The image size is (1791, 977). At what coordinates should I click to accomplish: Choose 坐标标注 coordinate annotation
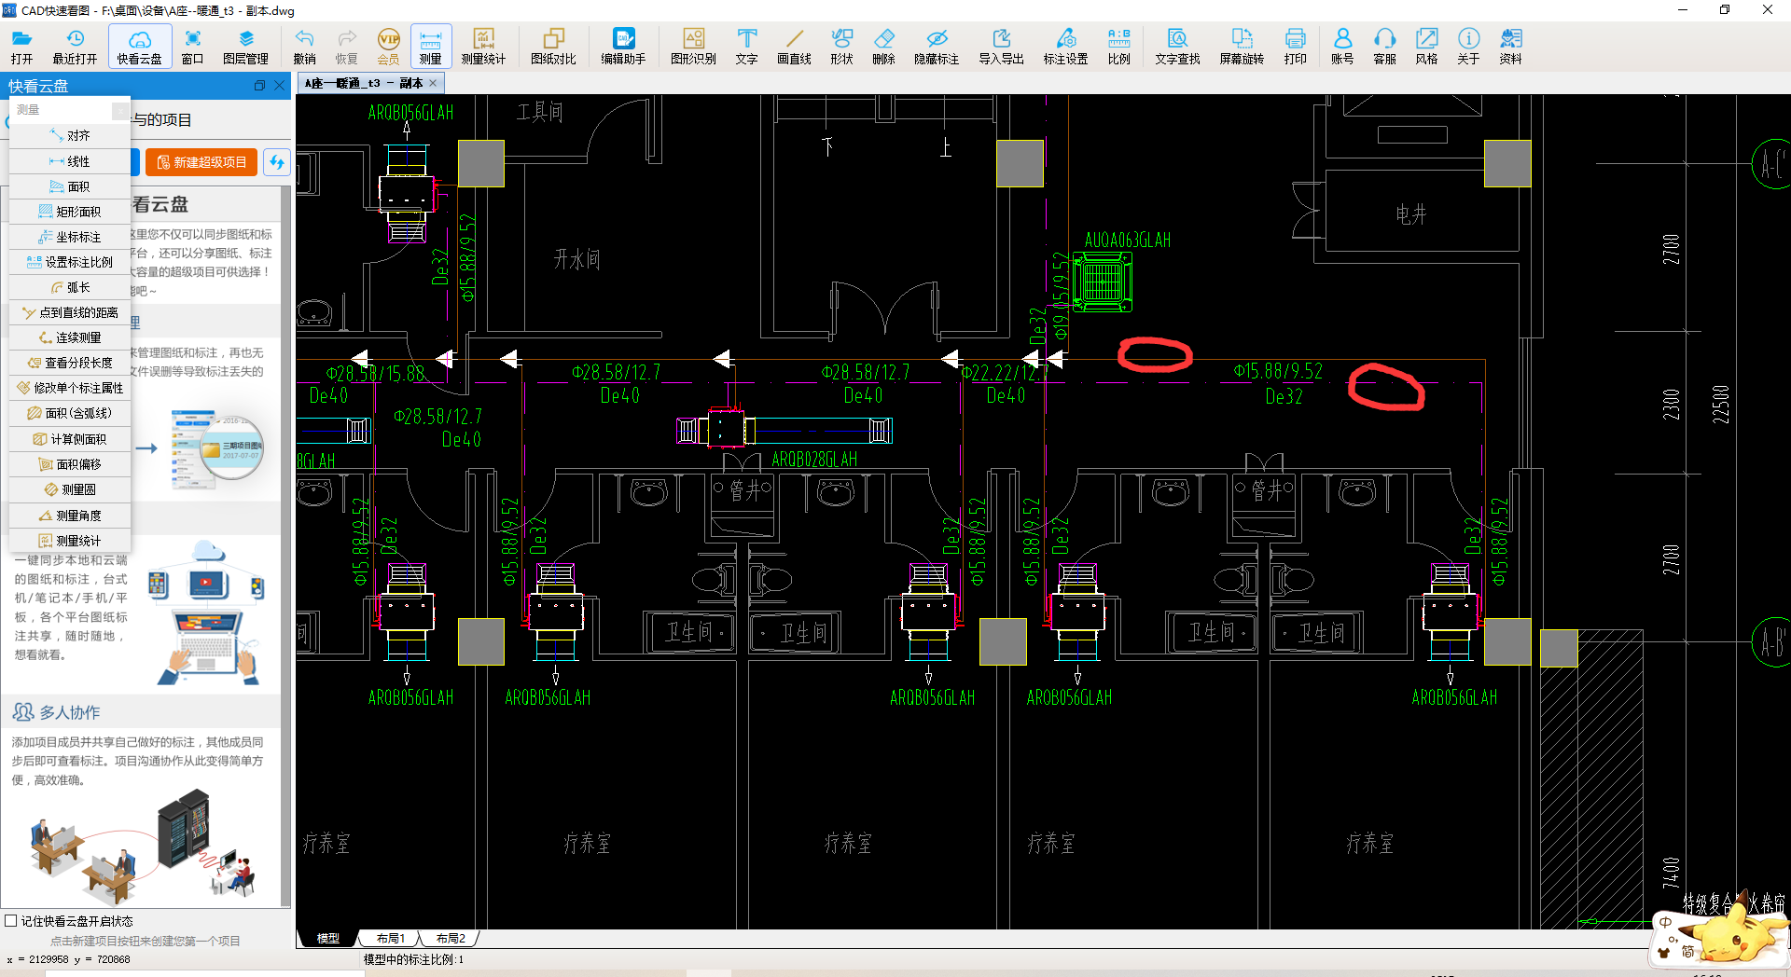tap(70, 237)
